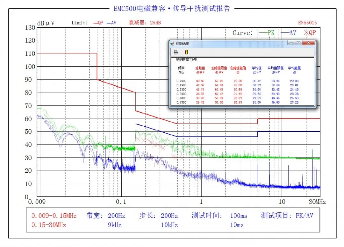The image size is (344, 247).
Task: Click the 测试项目 PK/AV text at bottom
Action: point(287,216)
